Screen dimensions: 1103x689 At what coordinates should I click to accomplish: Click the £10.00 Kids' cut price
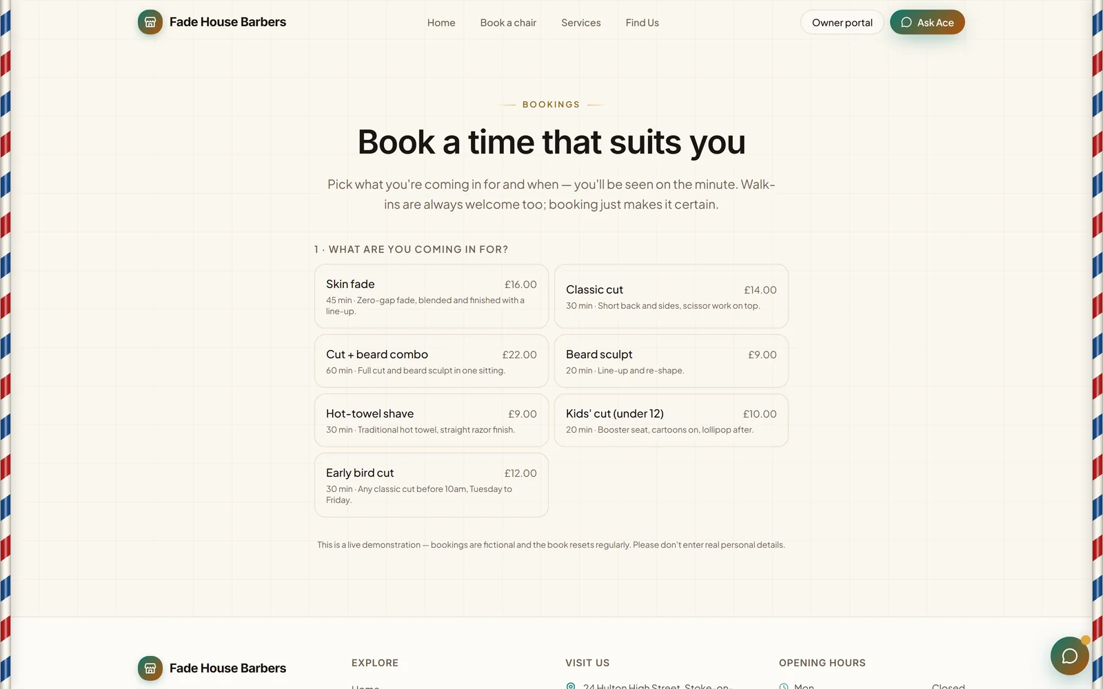pos(760,414)
